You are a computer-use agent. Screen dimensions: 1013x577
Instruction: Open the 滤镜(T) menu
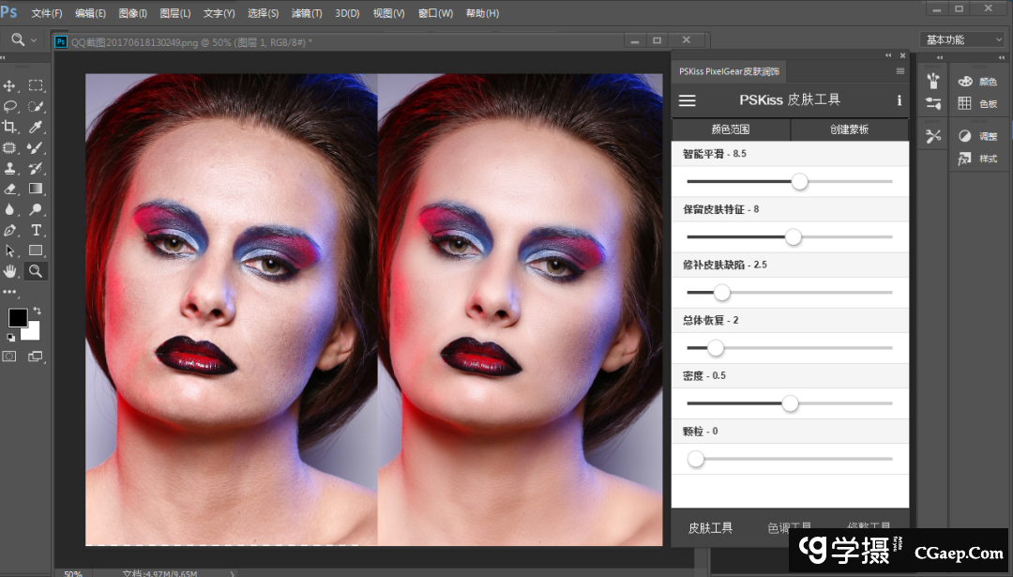coord(306,13)
